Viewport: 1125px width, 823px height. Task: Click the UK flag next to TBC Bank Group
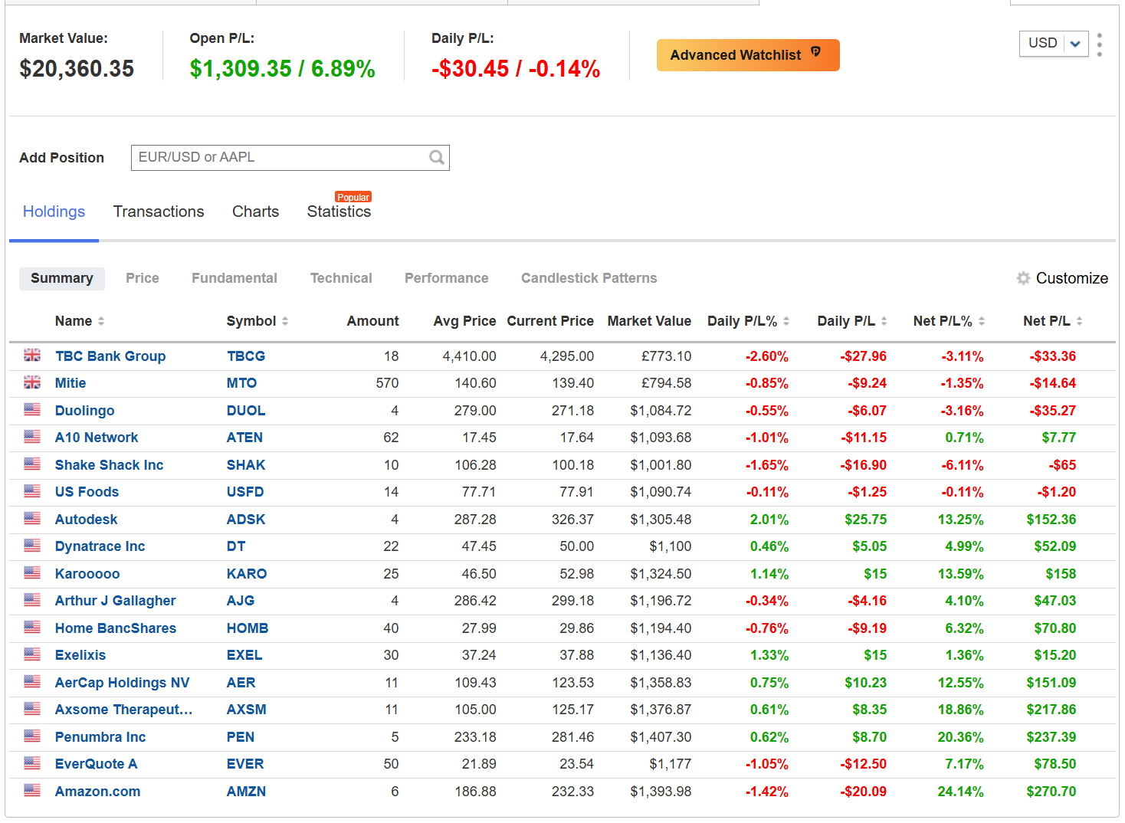coord(32,355)
